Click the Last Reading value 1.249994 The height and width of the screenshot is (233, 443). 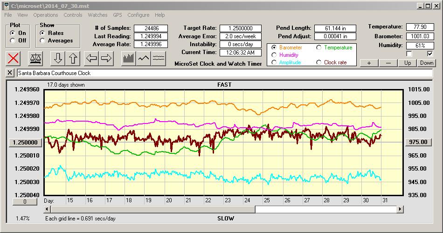click(x=151, y=36)
